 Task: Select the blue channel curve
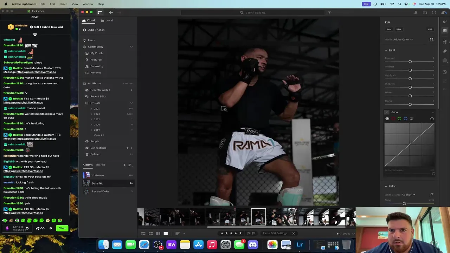pyautogui.click(x=405, y=119)
